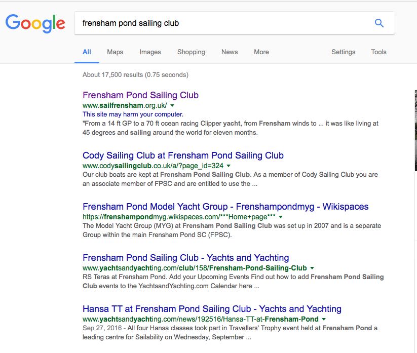
Task: Go to Google homepage via logo
Action: coord(35,23)
